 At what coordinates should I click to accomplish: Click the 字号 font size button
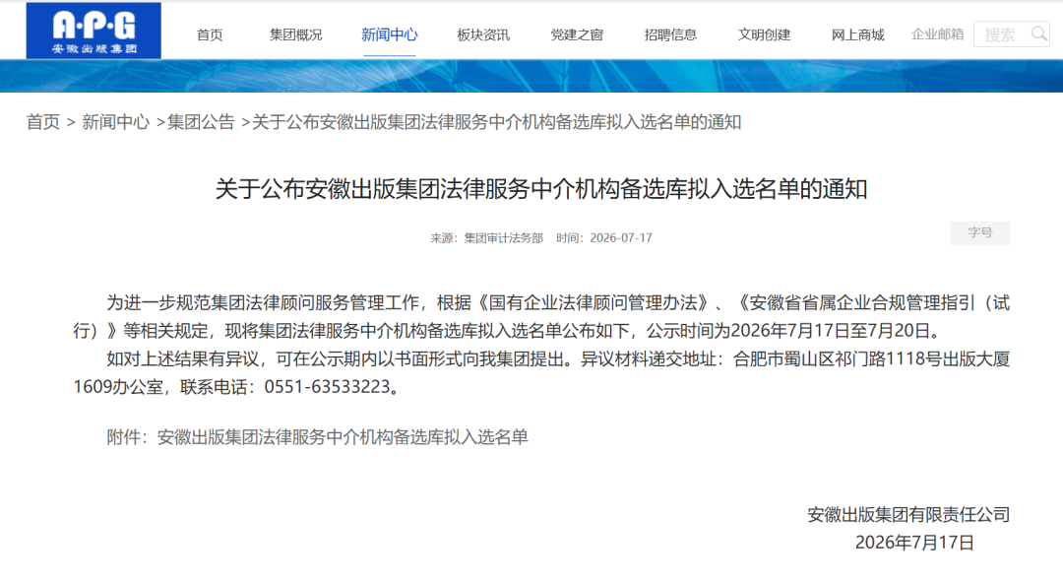click(979, 232)
